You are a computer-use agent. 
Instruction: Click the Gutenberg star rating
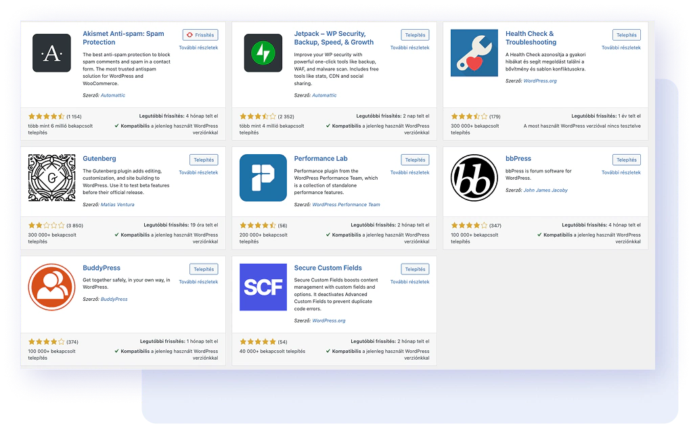47,225
